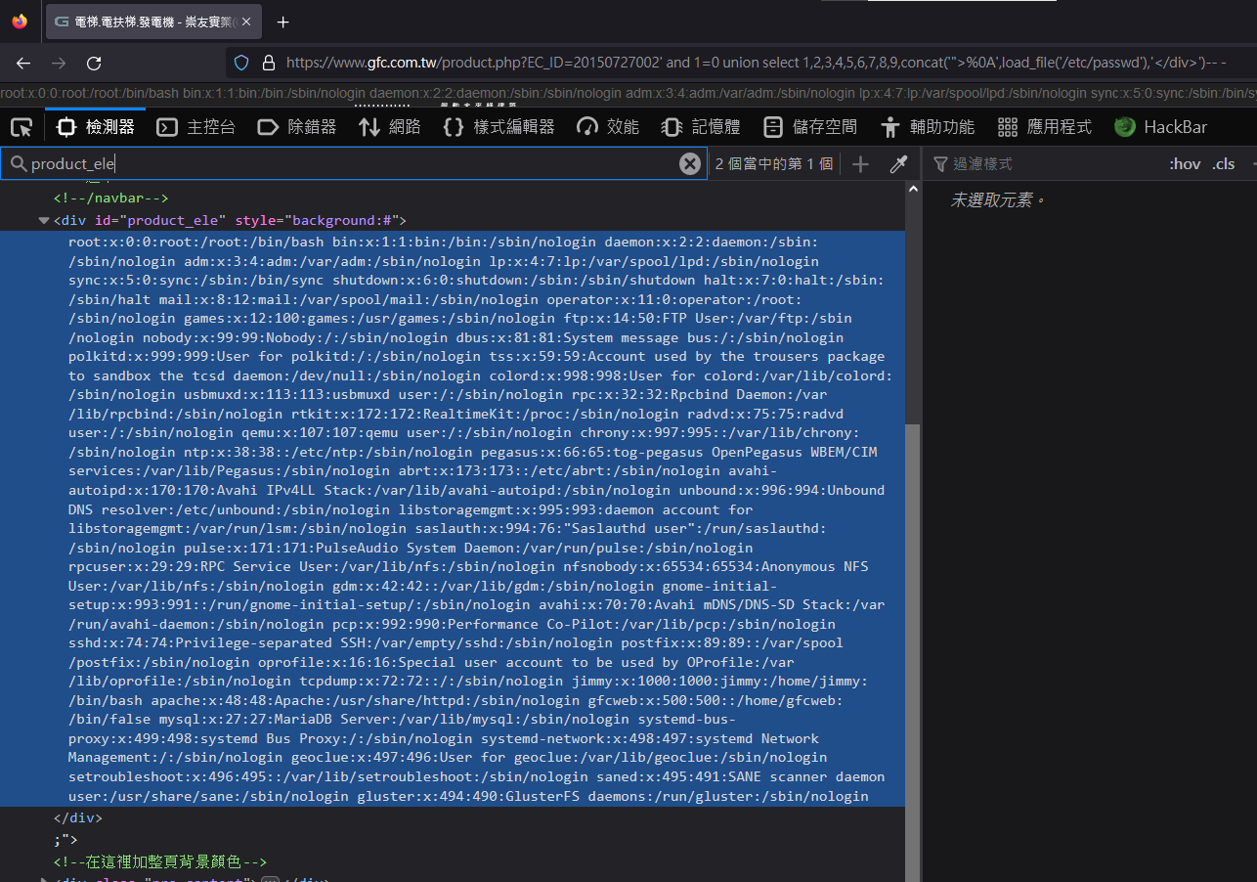
Task: Reload the current page
Action: tap(94, 64)
